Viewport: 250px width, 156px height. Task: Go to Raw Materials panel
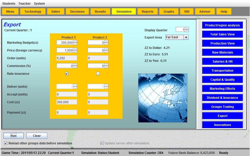(x=222, y=53)
